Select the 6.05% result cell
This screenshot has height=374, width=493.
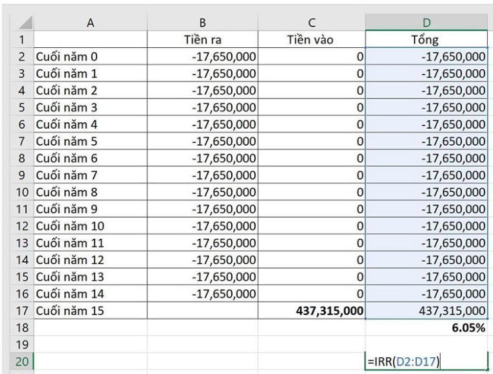tap(427, 327)
